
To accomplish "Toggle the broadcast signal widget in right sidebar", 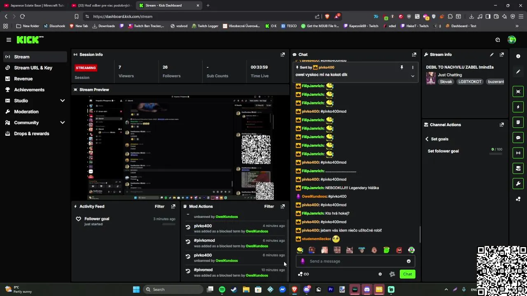I will 518,153.
